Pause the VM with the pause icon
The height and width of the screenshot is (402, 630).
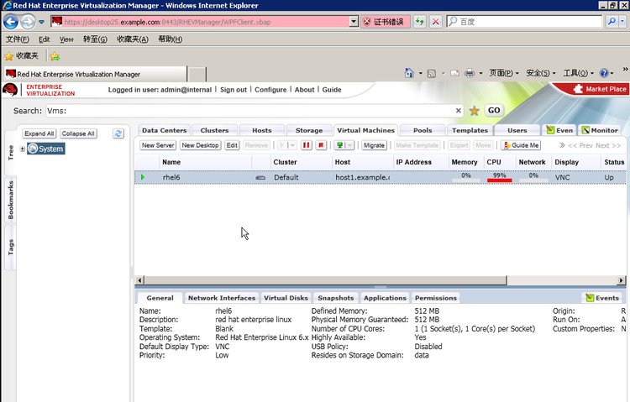point(306,145)
